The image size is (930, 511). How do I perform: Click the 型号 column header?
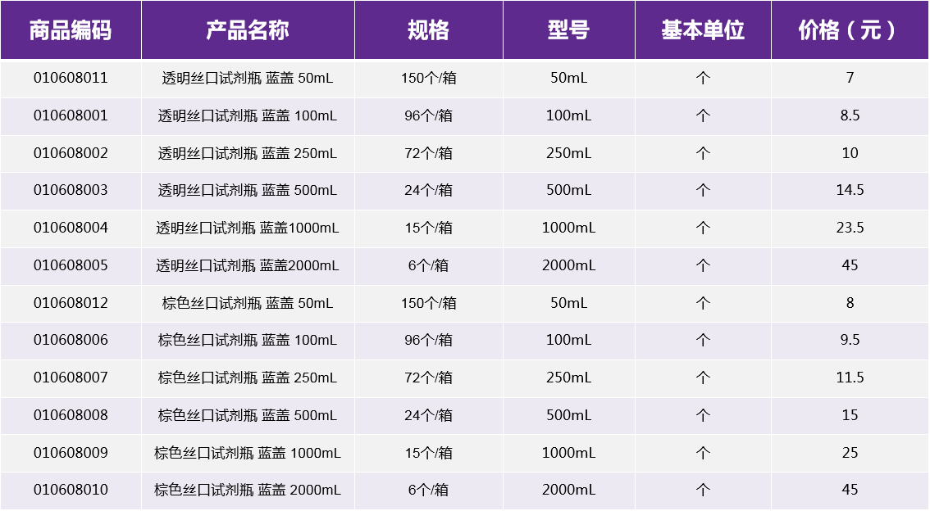pos(569,29)
